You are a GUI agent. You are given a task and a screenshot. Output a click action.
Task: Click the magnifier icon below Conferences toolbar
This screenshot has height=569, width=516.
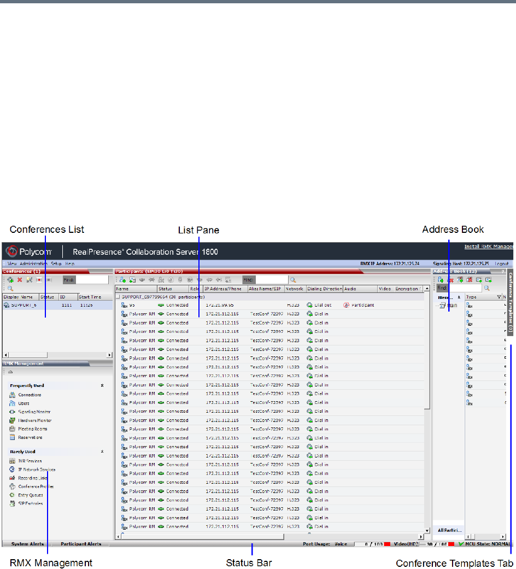10,289
